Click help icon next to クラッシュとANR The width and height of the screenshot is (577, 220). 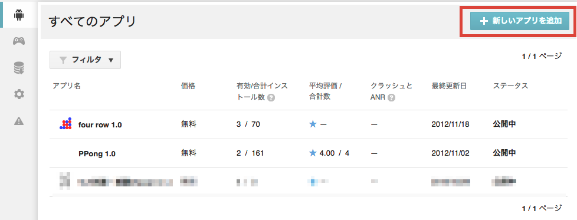click(392, 97)
